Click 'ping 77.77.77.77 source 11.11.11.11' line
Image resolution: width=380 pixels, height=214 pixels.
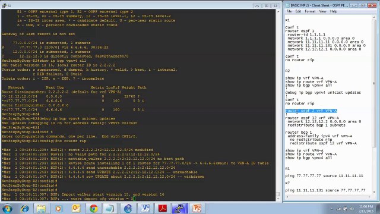(x=324, y=176)
